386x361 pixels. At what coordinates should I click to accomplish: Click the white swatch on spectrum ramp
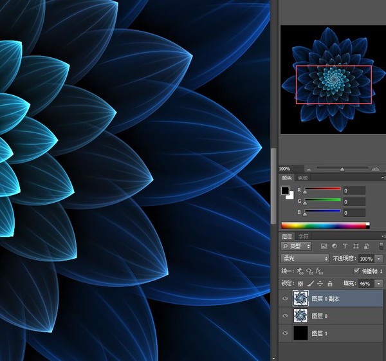(x=368, y=224)
